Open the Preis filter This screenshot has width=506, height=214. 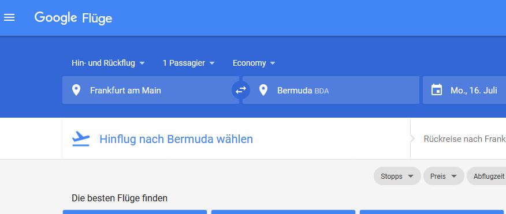click(444, 177)
